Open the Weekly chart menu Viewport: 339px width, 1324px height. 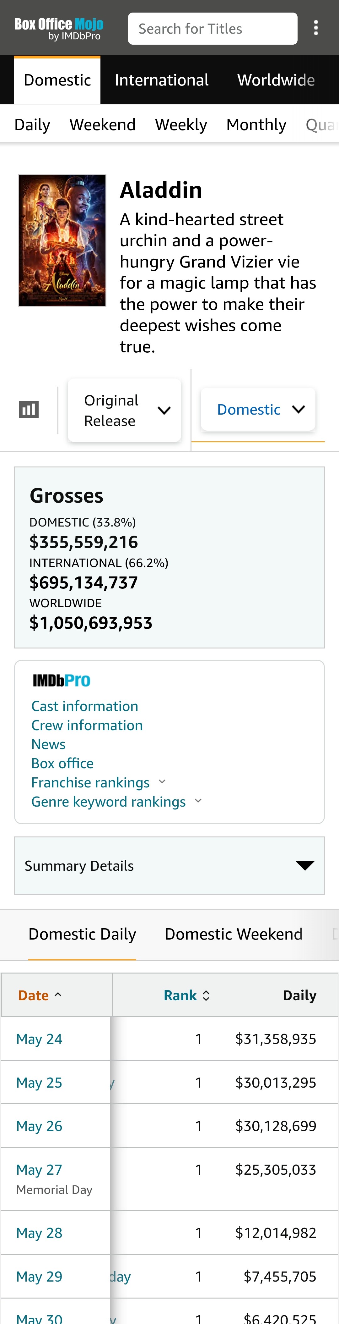(x=180, y=124)
